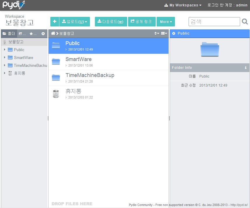This screenshot has width=250, height=208.
Task: Click the 다운로드 download button
Action: (111, 22)
